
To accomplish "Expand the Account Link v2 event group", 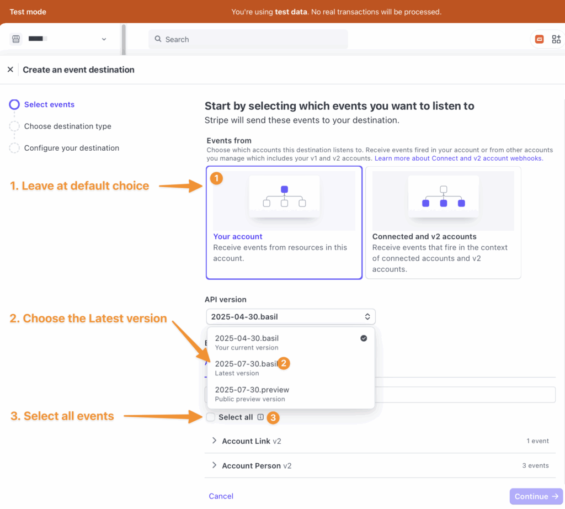I will pyautogui.click(x=214, y=441).
